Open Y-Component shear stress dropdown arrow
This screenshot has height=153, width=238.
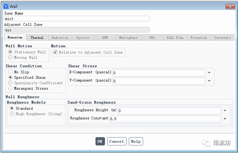209,81
